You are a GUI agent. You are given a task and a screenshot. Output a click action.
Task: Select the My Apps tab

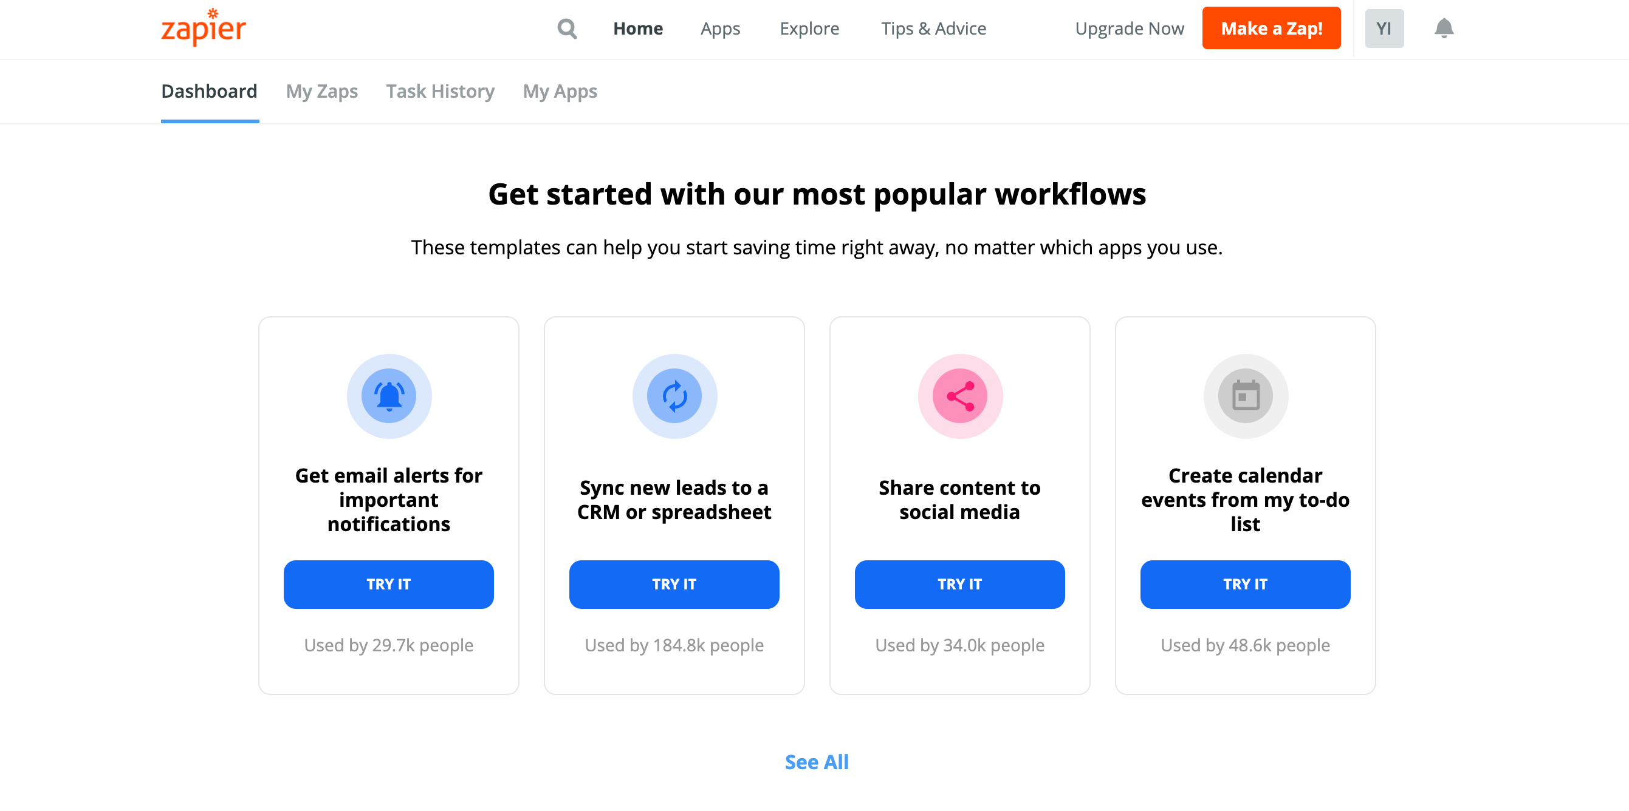(560, 92)
